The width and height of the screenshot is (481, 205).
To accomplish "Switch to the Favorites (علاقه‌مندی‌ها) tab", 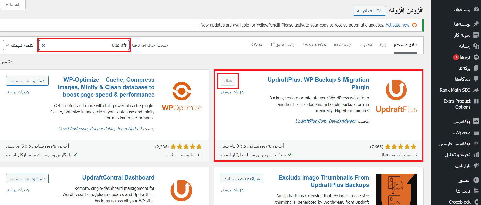I will coord(315,45).
